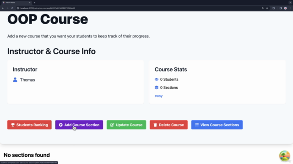The image size is (293, 164).
Task: Click the Add Course Section button
Action: coord(79,125)
